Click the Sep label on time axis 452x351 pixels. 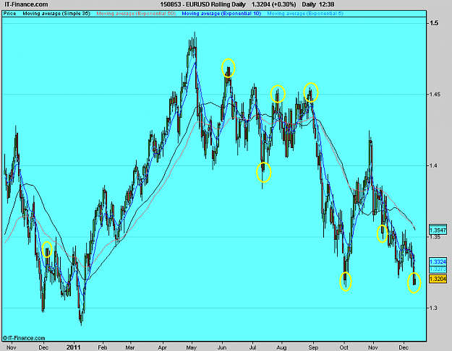click(313, 347)
